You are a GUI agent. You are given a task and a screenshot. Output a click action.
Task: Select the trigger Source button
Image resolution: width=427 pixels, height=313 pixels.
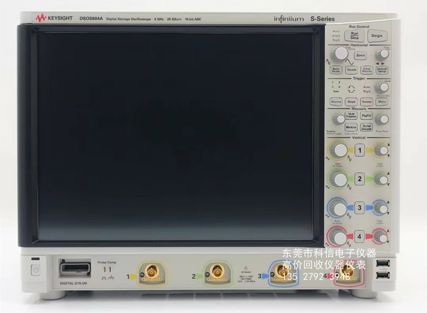pyautogui.click(x=336, y=102)
